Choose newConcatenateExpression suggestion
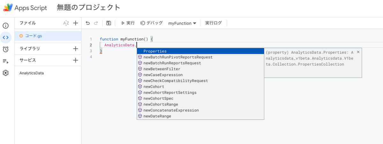 200,110
